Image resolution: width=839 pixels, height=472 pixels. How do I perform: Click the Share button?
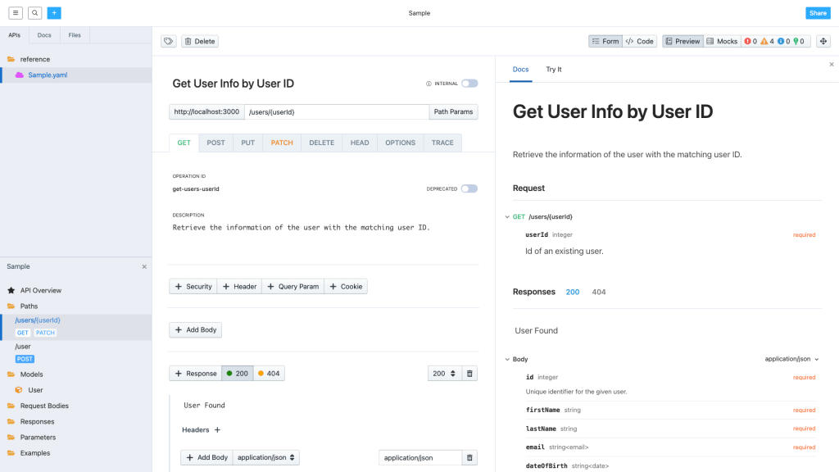(x=818, y=13)
